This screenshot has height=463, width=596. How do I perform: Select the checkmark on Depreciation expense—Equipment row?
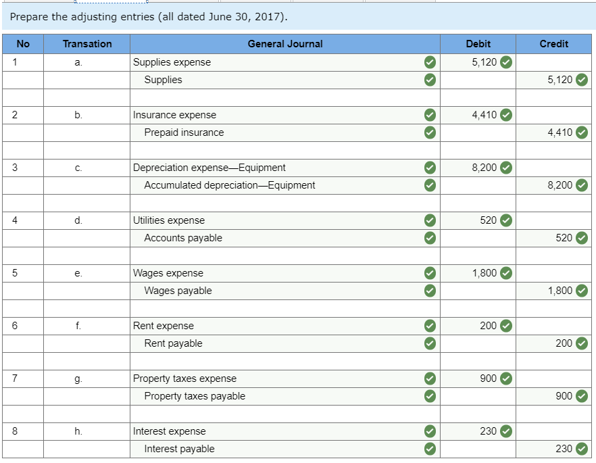point(429,168)
